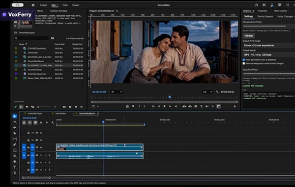295x187 pixels.
Task: Click the Play button in Program monitor
Action: 170,106
